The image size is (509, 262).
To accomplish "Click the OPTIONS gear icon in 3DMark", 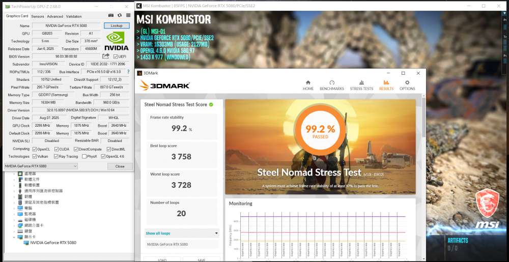I will (x=407, y=83).
